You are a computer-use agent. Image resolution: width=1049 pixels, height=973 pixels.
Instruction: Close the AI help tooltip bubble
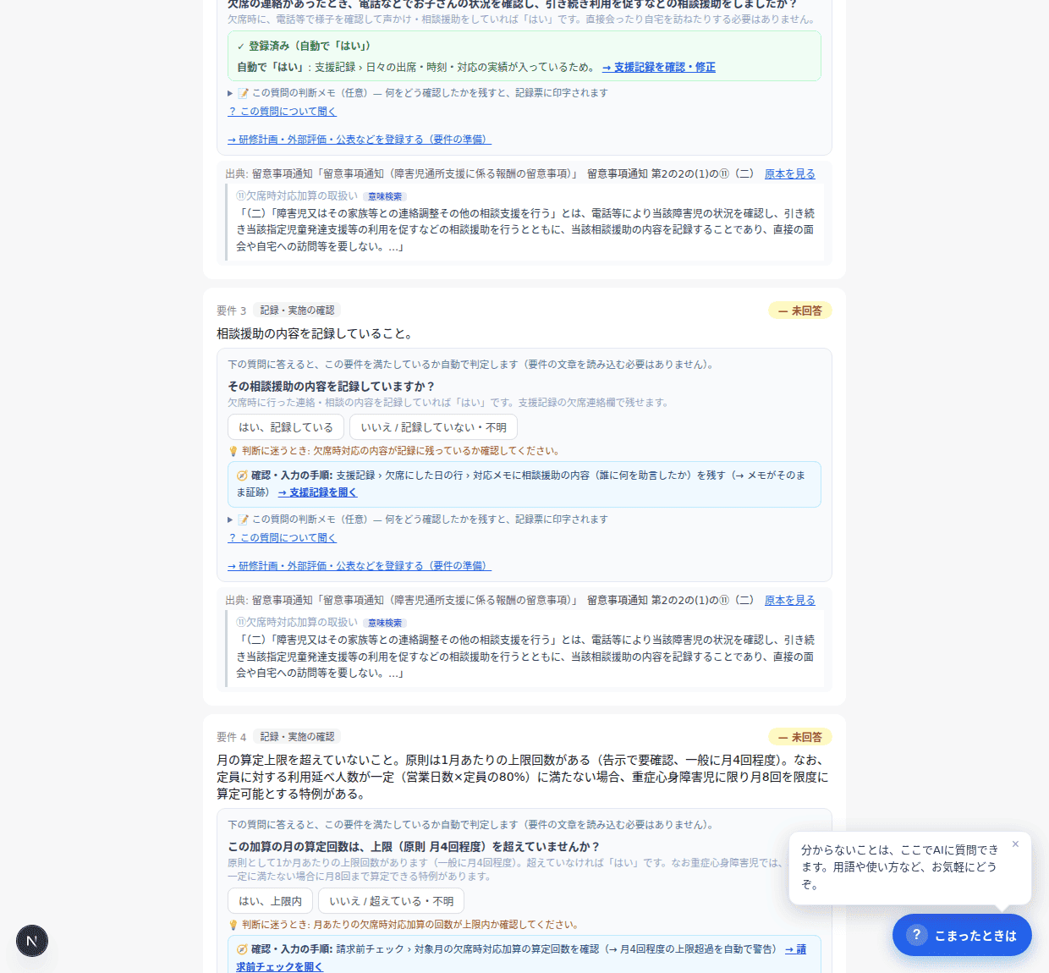point(1015,844)
